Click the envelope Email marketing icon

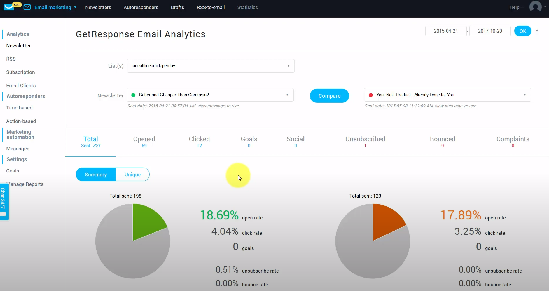coord(27,7)
